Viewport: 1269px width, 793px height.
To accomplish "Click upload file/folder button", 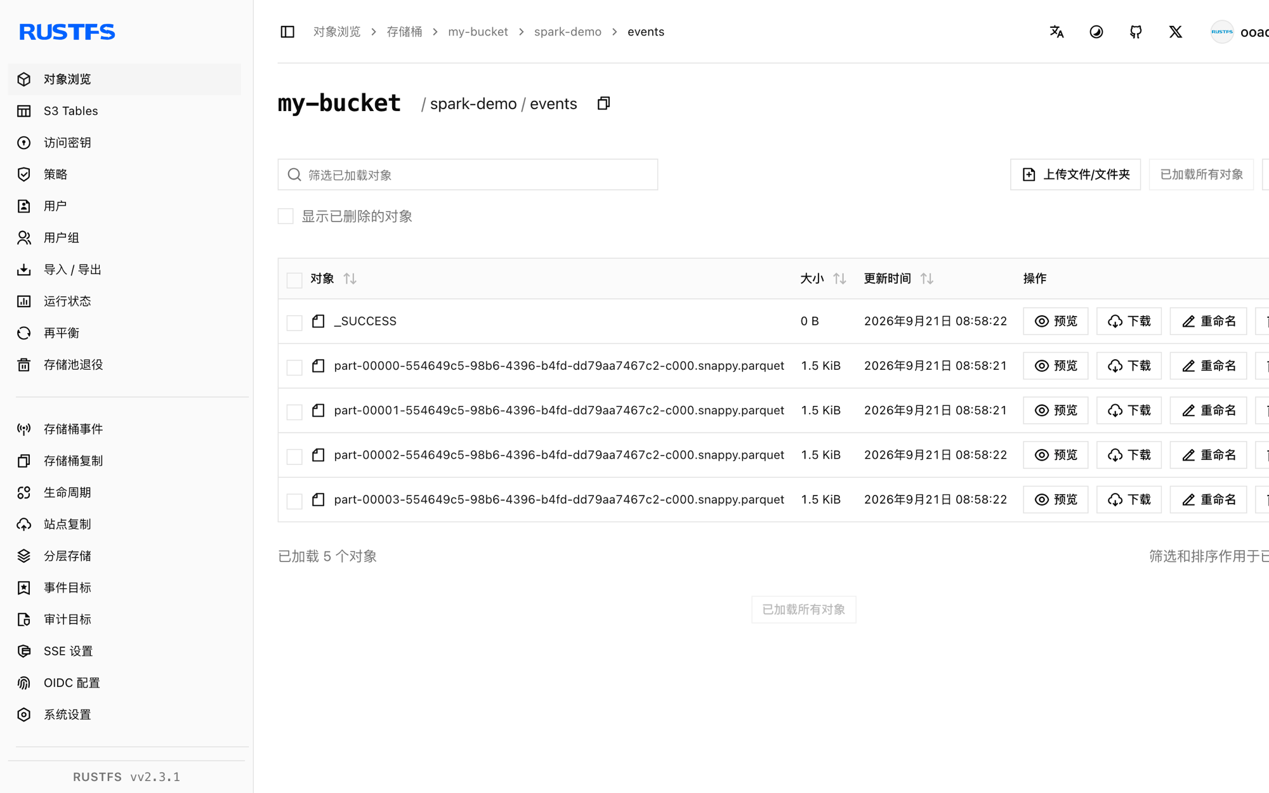I will tap(1075, 174).
